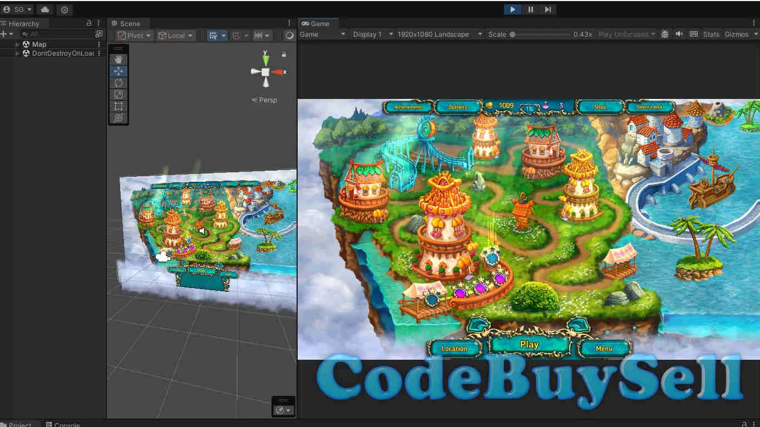Screen dimensions: 760x427
Task: Open search-in-window icon in Hierarchy
Action: click(x=99, y=34)
